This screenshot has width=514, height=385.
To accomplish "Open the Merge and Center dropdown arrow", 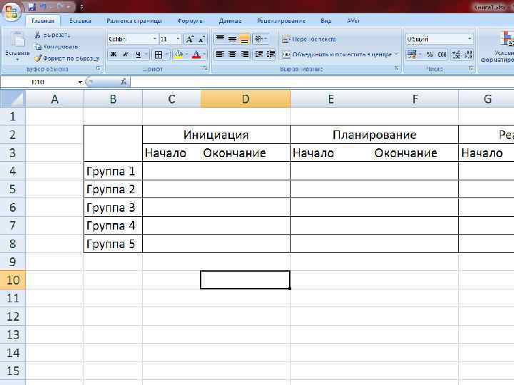I will tap(396, 54).
